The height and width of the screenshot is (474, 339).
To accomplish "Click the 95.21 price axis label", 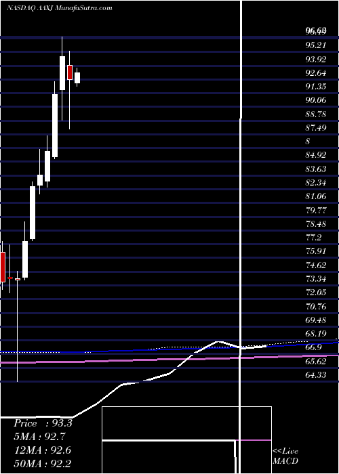I will coord(316,45).
